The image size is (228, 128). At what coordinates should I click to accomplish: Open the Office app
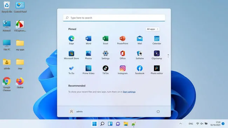coord(122,55)
